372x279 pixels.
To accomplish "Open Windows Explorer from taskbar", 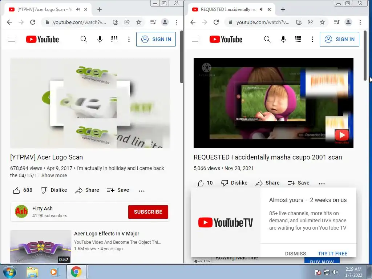I will click(x=32, y=272).
